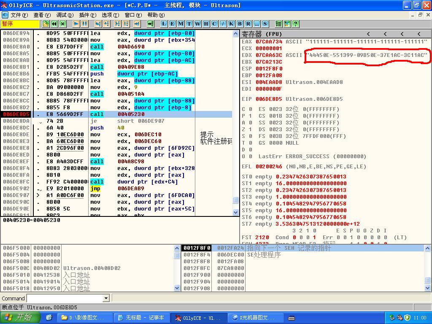This screenshot has height=324, width=432.
Task: Expand the Command combo box dropdown arrow
Action: point(106,298)
